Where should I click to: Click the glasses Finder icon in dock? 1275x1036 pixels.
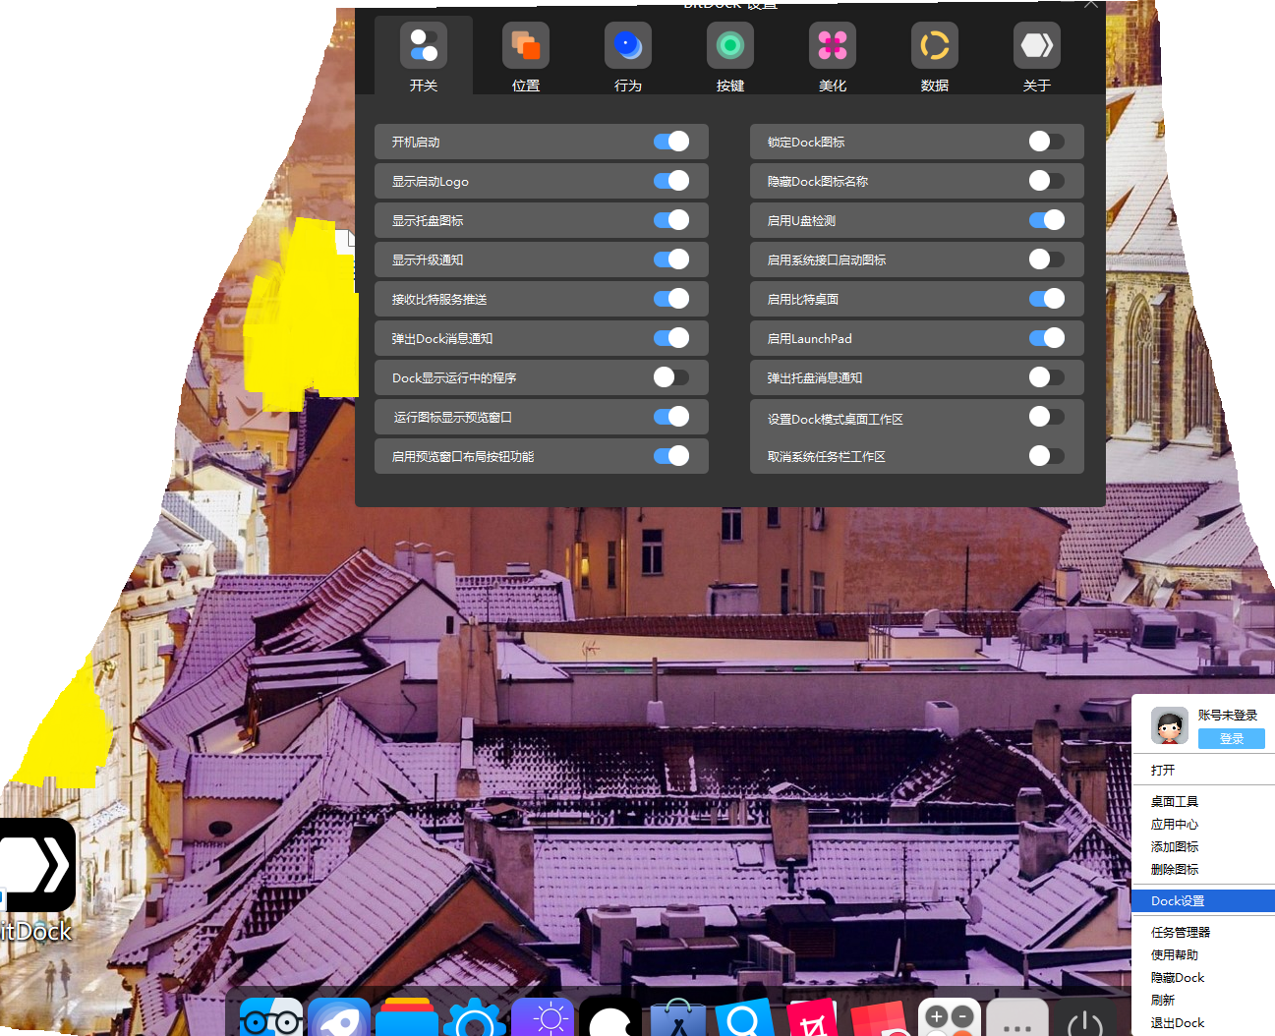pos(270,1018)
